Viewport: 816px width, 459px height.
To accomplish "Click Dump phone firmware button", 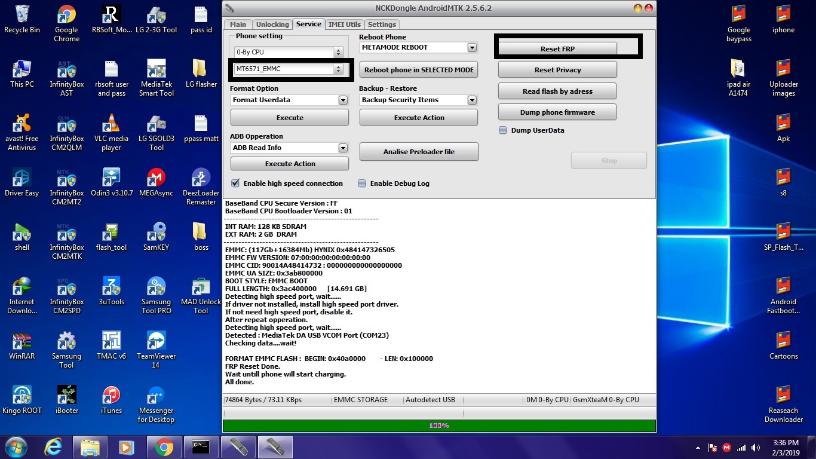I will tap(557, 112).
